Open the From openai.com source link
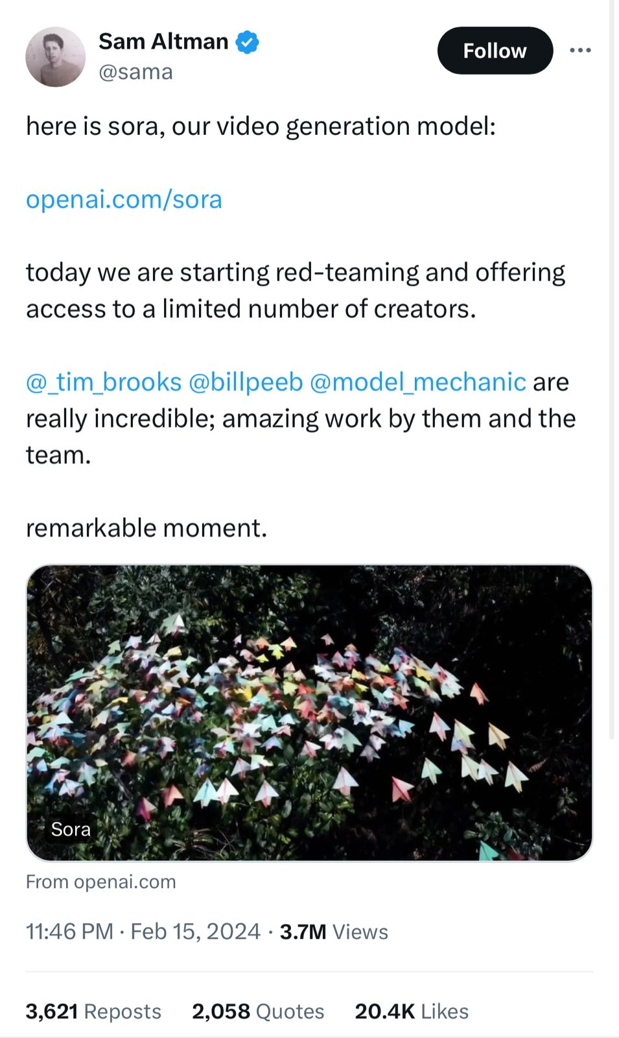619x1038 pixels. [x=101, y=882]
